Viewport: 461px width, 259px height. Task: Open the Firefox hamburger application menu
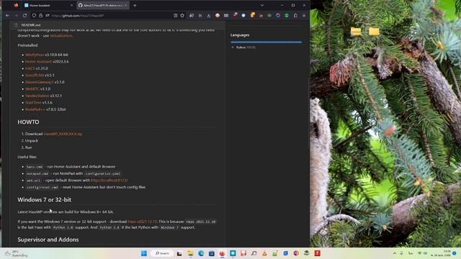[x=304, y=16]
